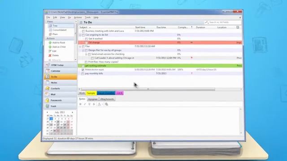
Task: Open the View menu
Action: click(x=62, y=17)
